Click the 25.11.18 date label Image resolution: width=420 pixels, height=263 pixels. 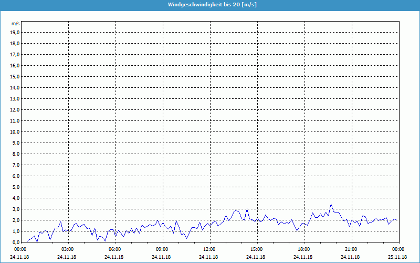pyautogui.click(x=398, y=257)
